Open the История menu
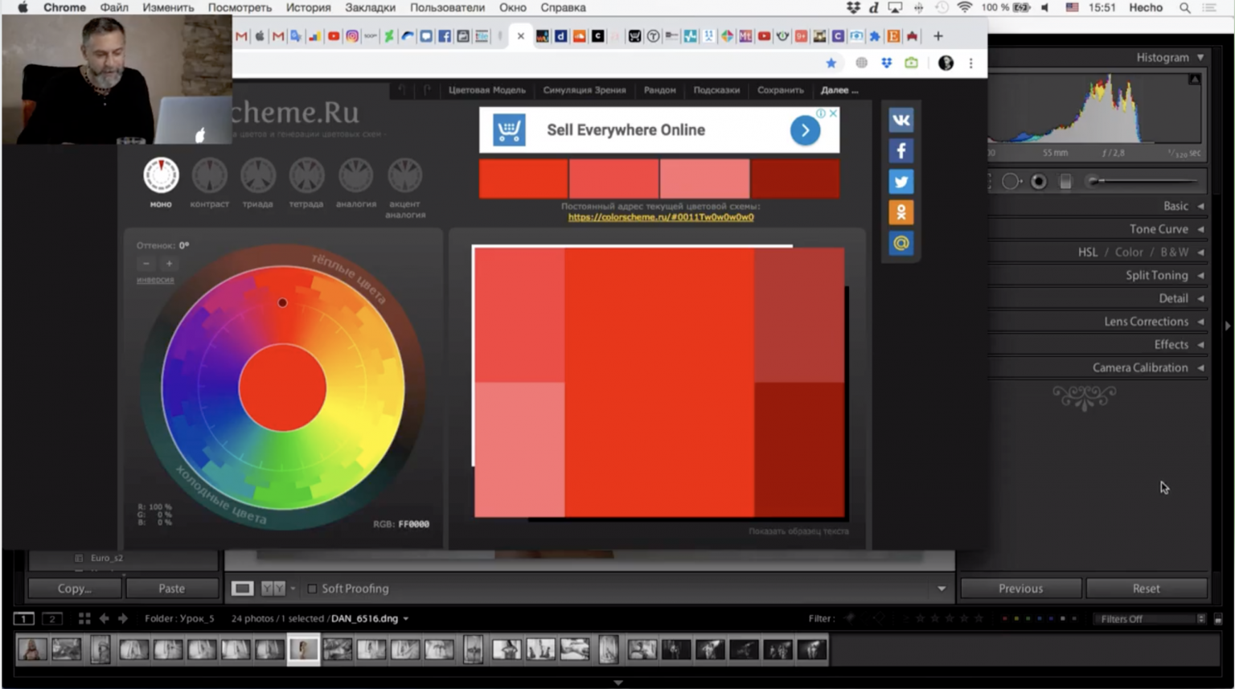This screenshot has height=689, width=1235. click(x=308, y=7)
